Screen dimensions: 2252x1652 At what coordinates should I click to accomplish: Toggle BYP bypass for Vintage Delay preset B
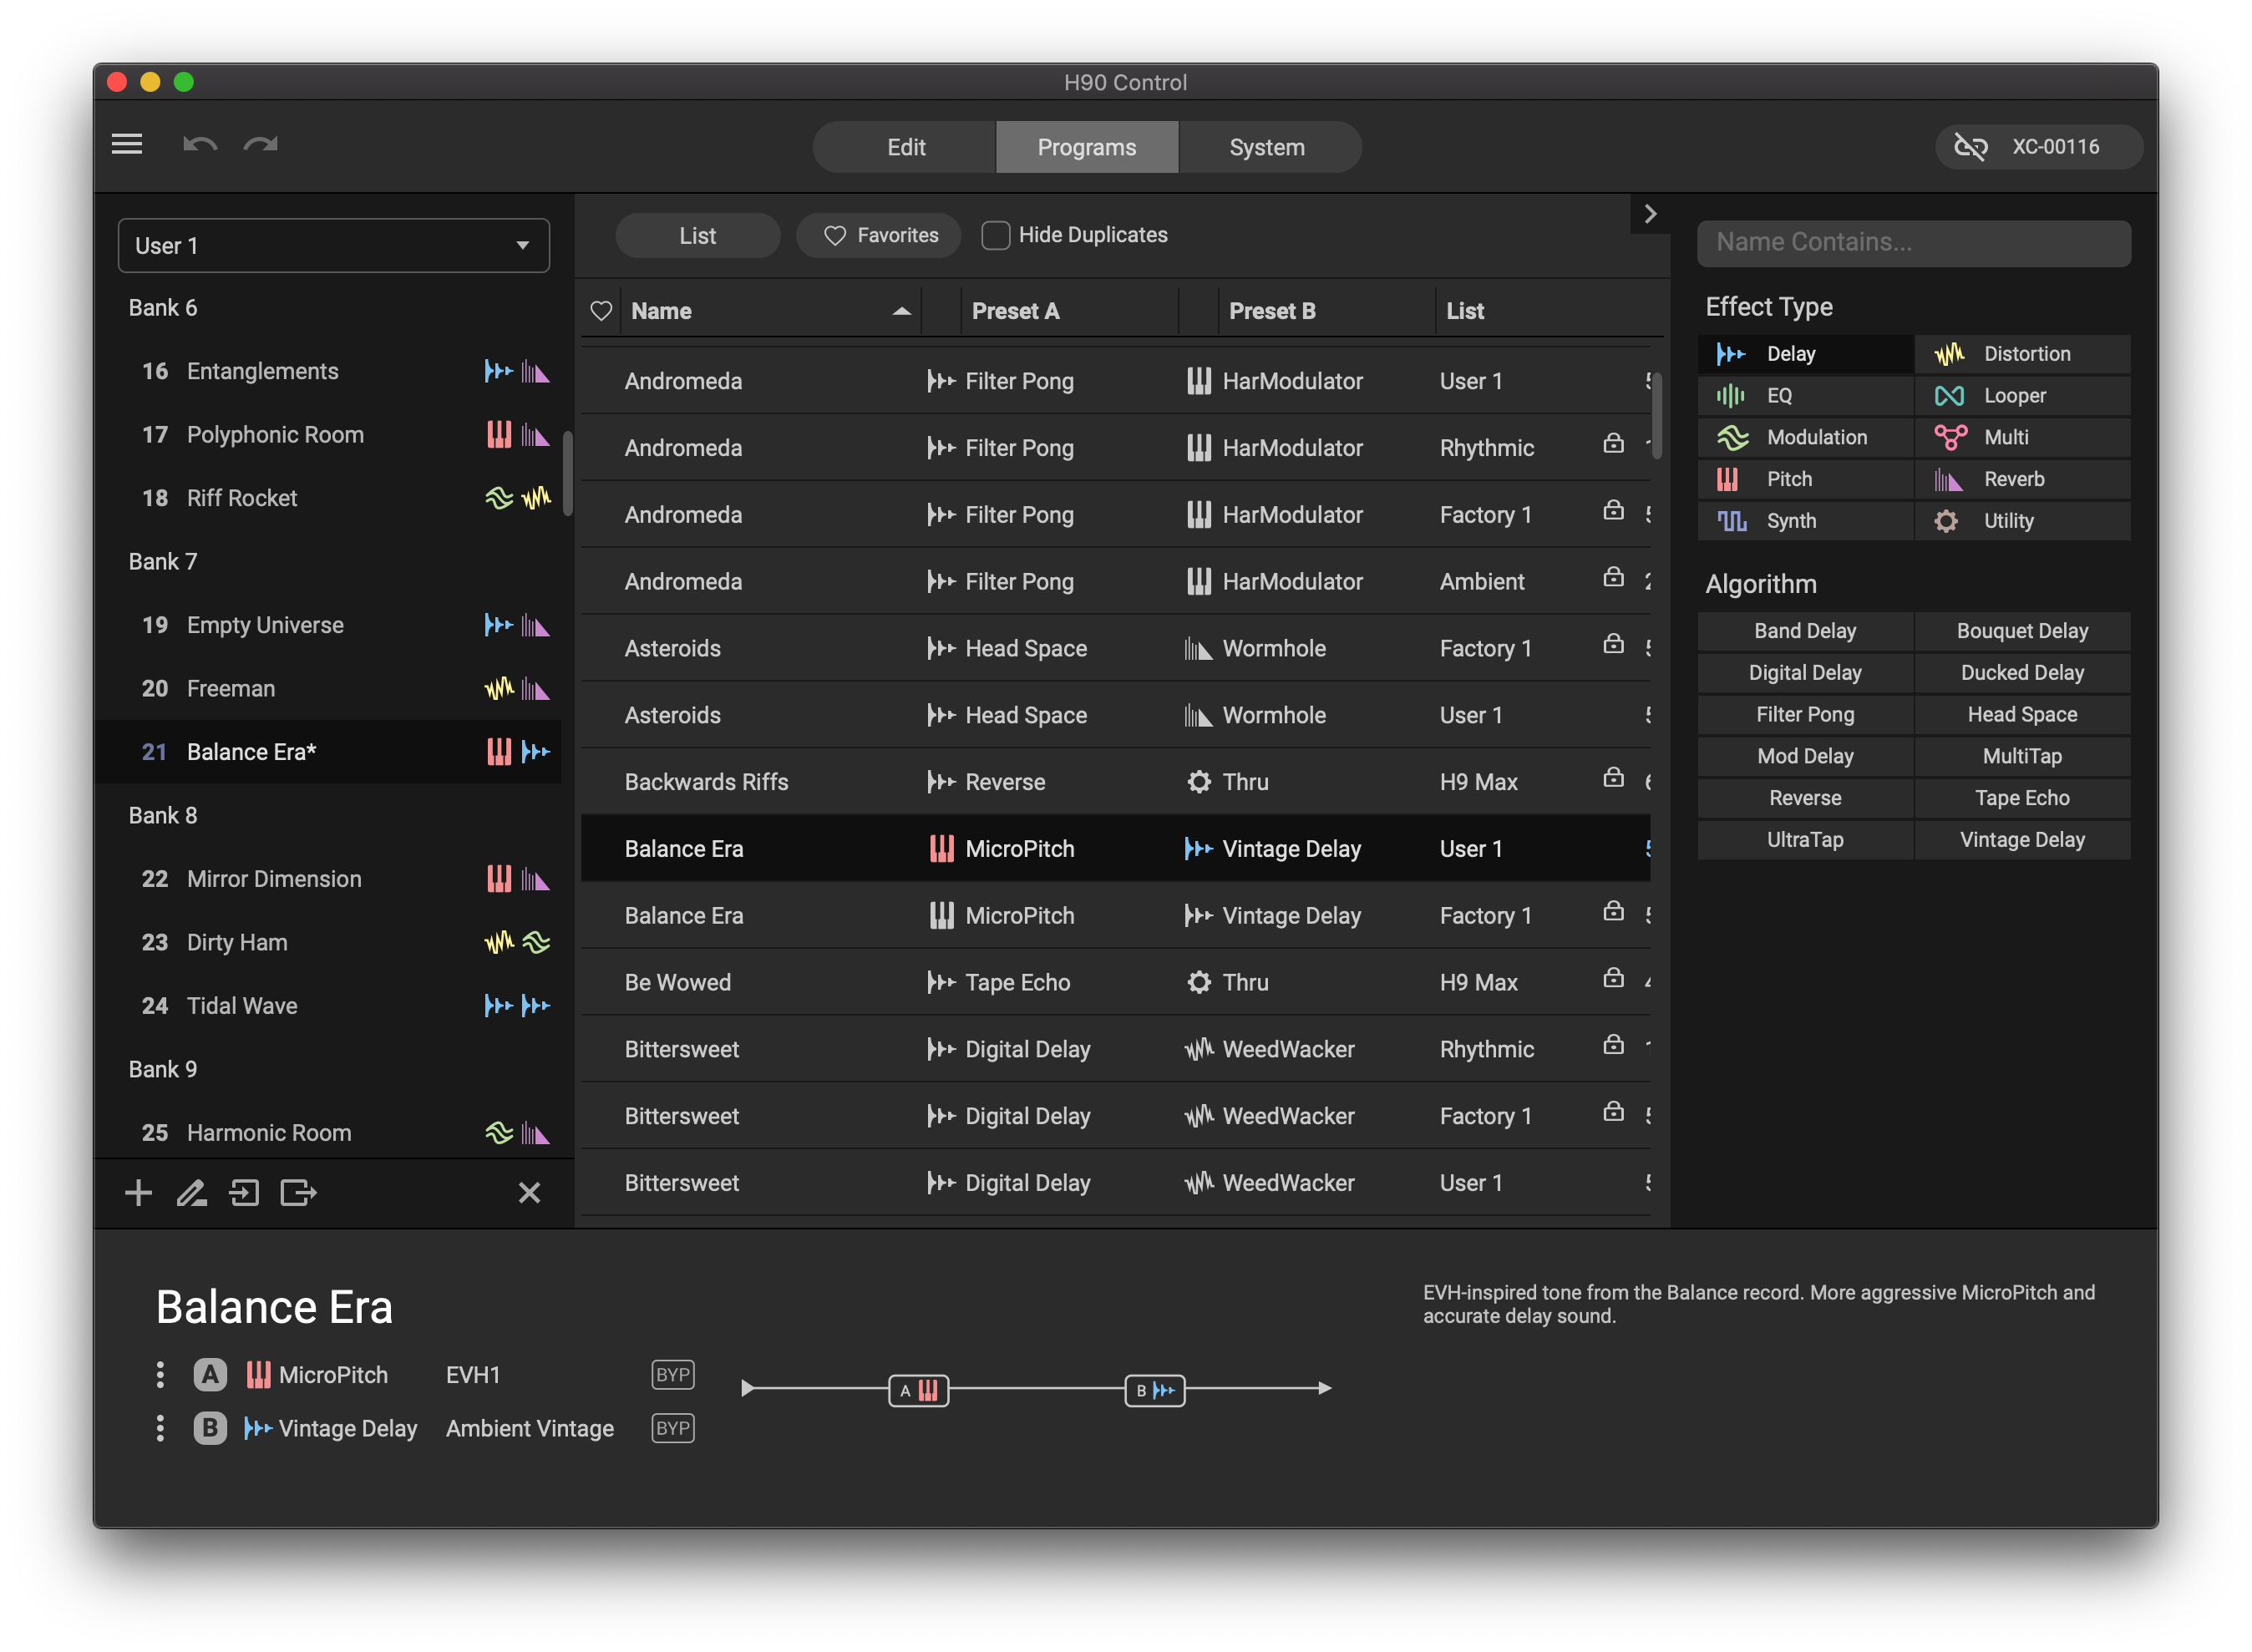672,1428
